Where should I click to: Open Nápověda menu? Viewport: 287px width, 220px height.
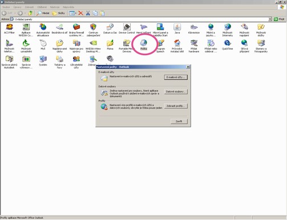point(68,7)
